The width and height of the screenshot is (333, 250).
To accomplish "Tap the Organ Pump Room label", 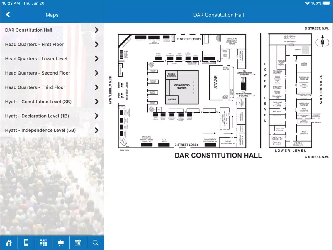I will click(x=281, y=63).
